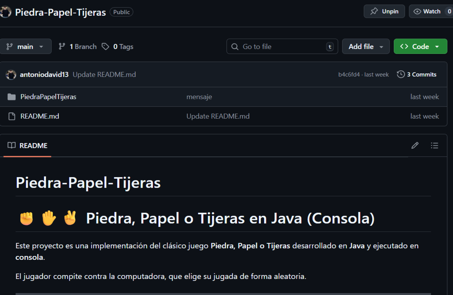The width and height of the screenshot is (453, 295).
Task: Click the PiedraPapelTijeras folder icon
Action: click(x=11, y=97)
